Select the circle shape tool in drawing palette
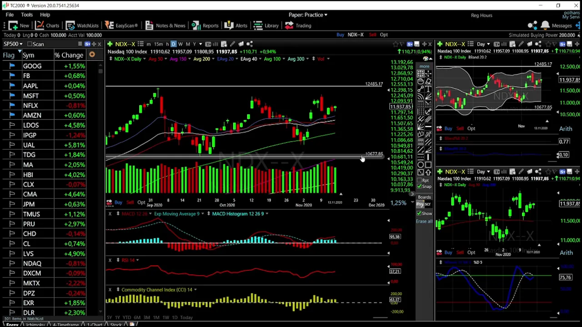 tap(421, 164)
